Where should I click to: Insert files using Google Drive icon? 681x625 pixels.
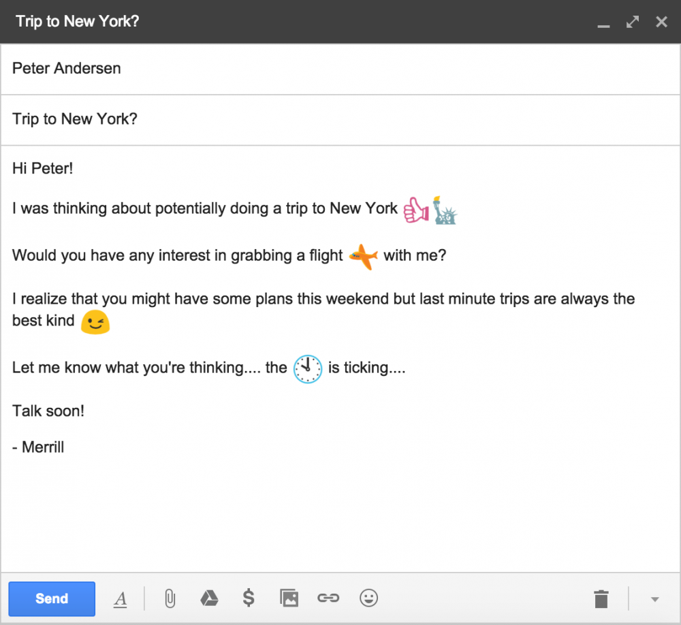(x=209, y=599)
